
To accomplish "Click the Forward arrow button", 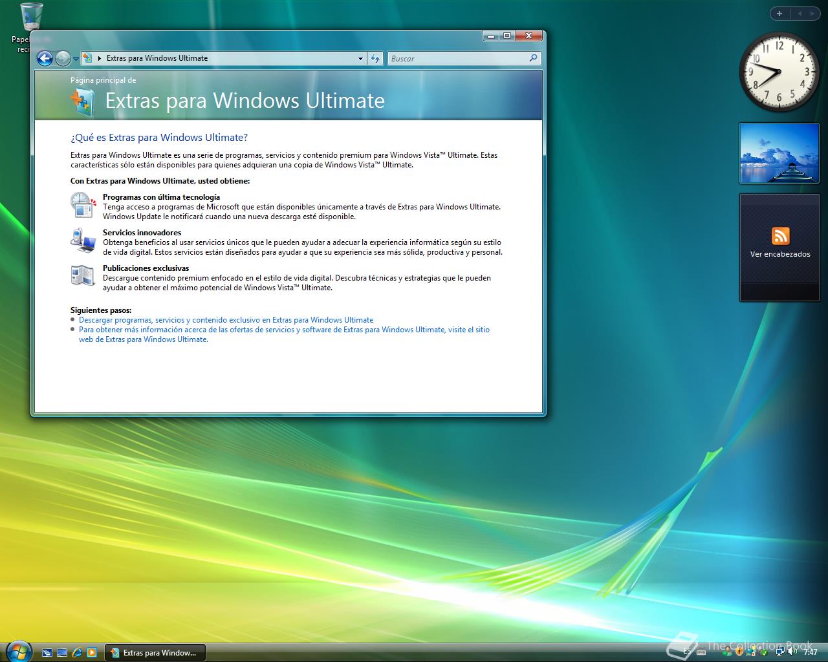I will [63, 59].
